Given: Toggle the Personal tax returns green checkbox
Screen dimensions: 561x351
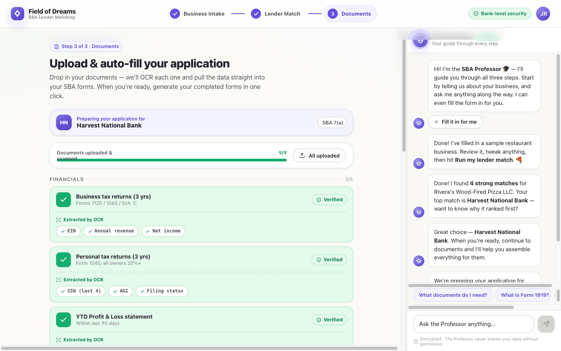Looking at the screenshot, I should pos(64,260).
